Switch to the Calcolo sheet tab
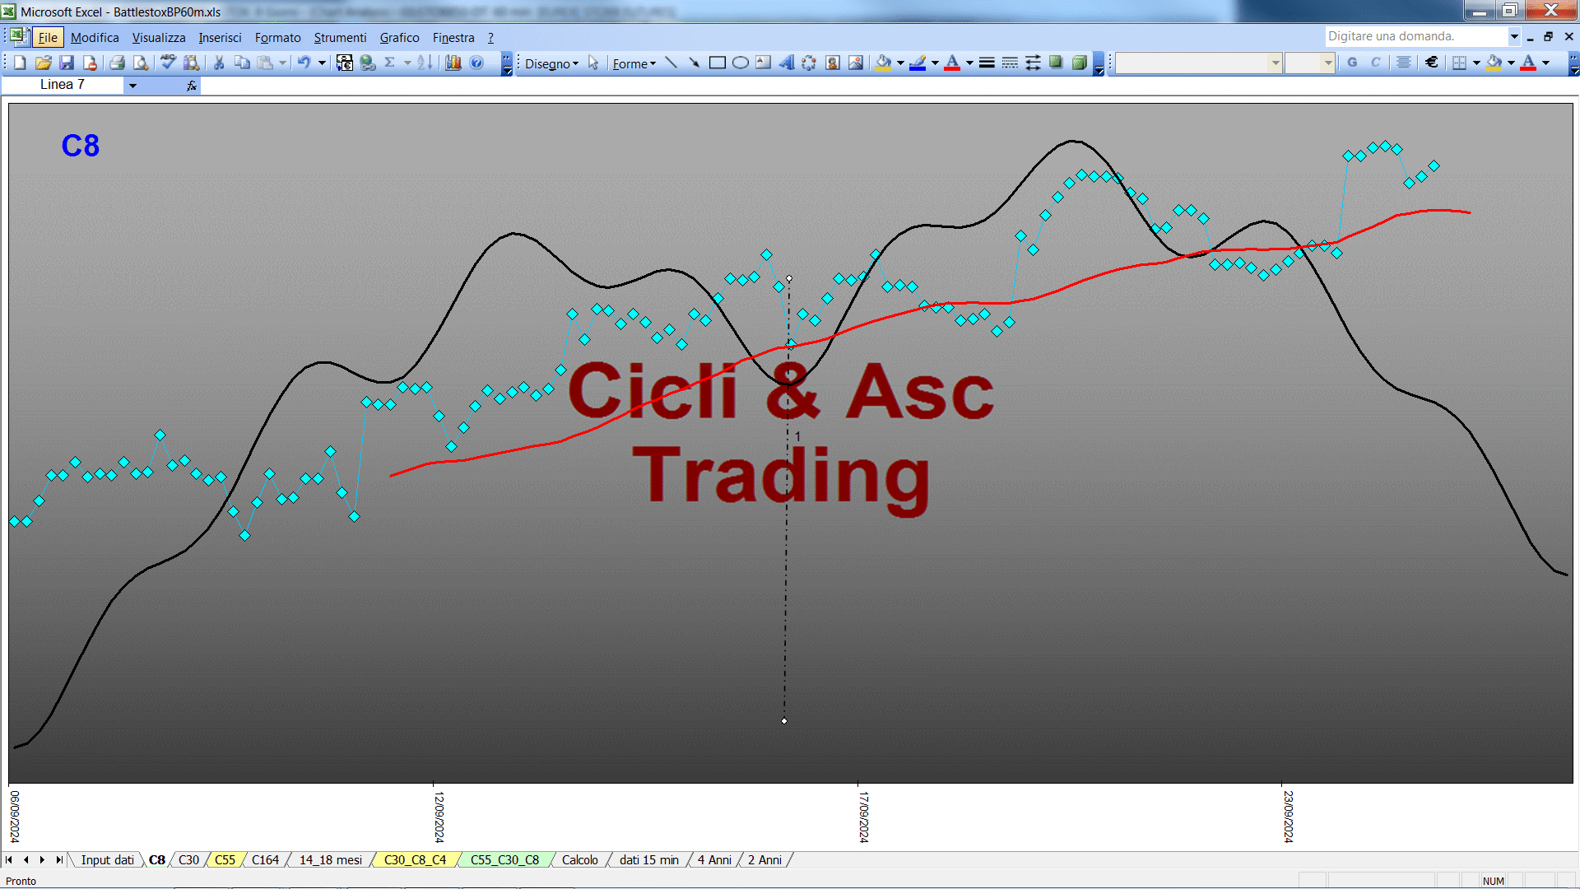1580x889 pixels. coord(579,859)
